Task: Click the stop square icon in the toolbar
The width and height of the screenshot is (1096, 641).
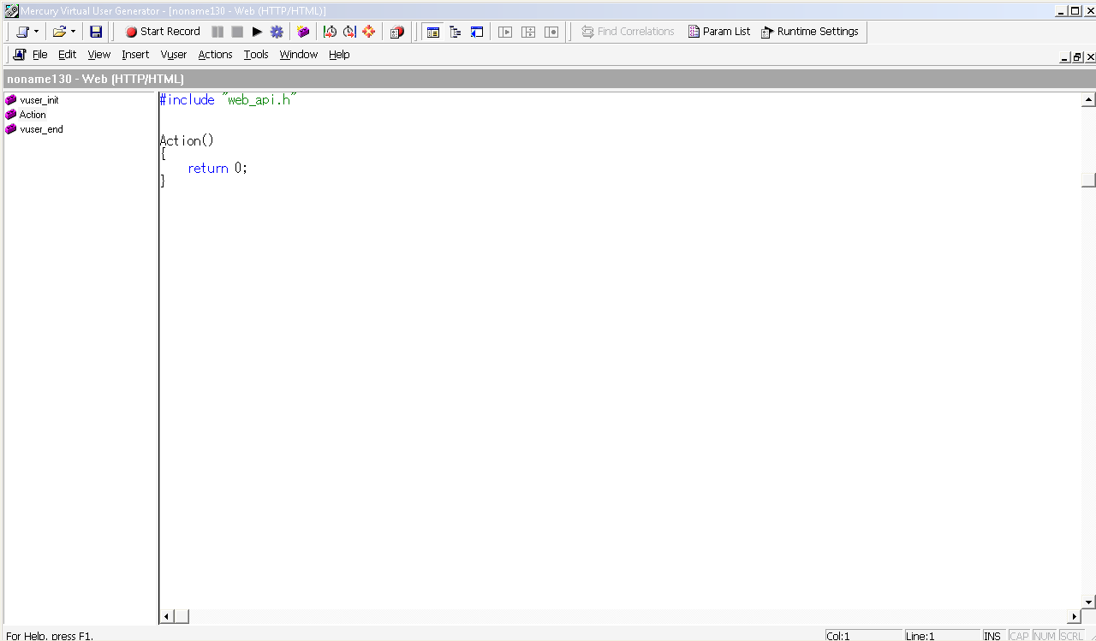Action: point(237,32)
